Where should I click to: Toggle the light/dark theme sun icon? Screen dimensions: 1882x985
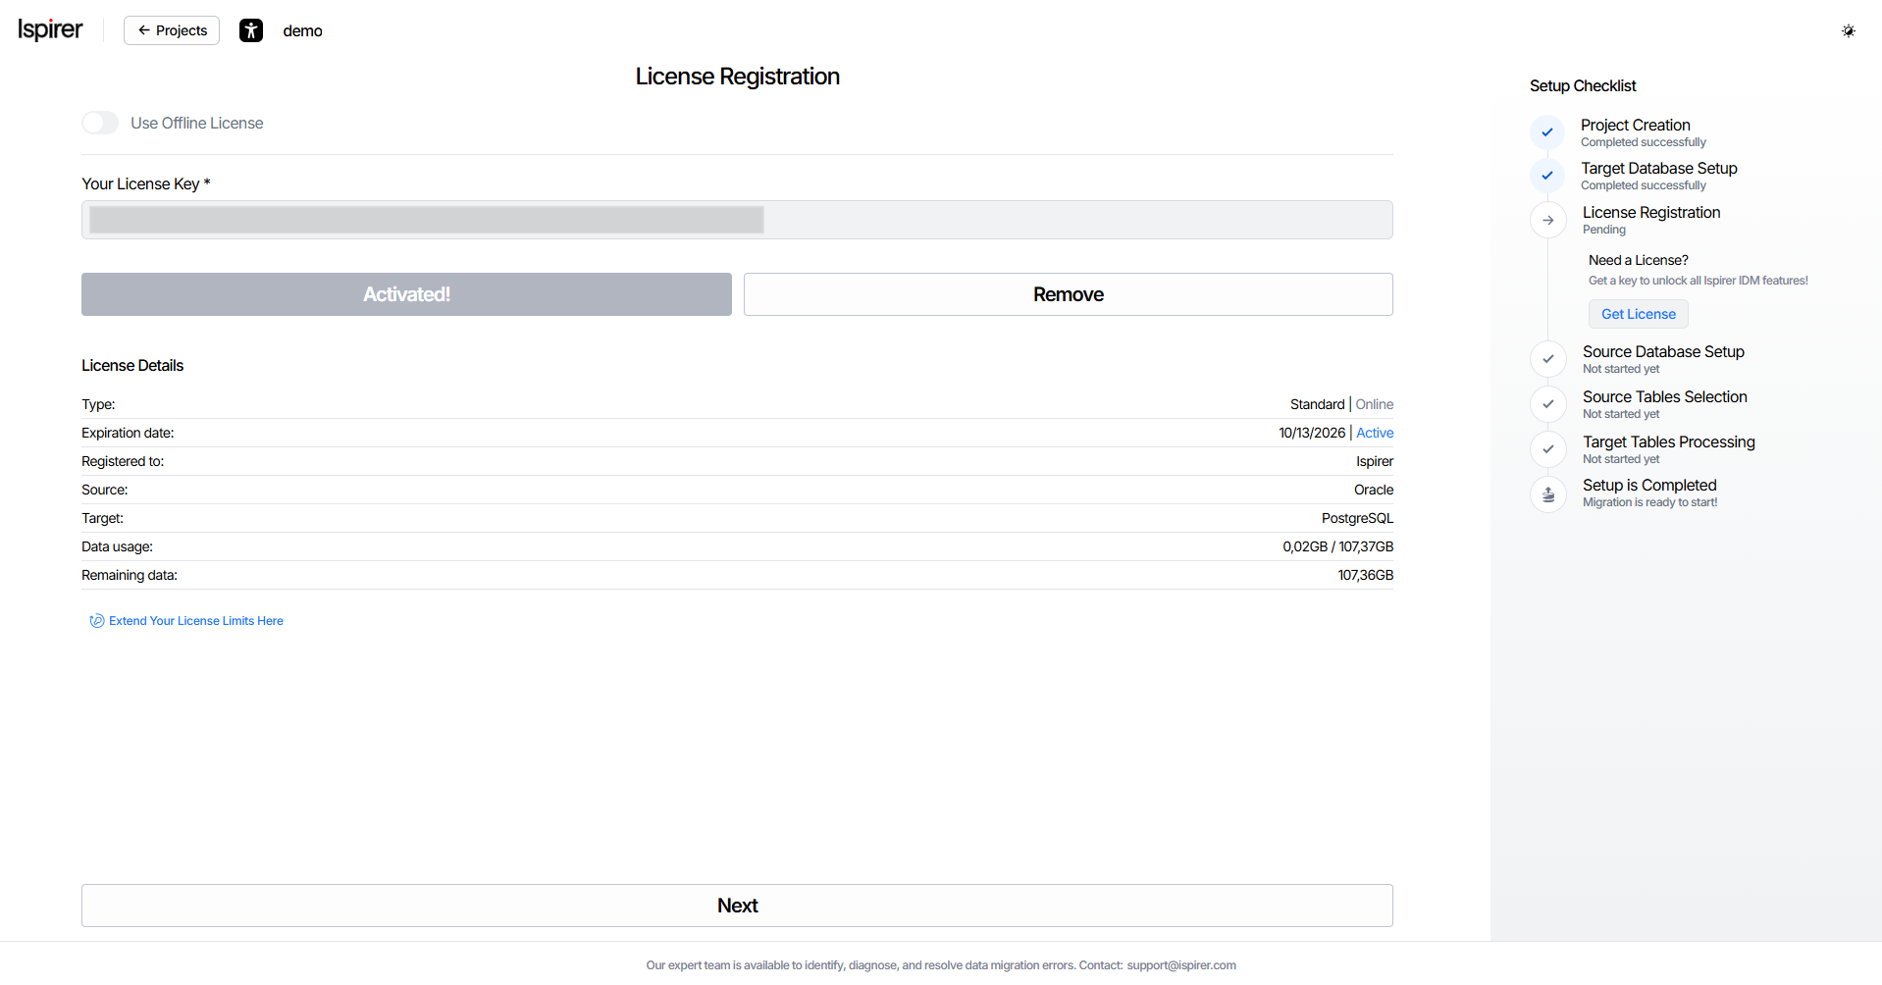click(x=1848, y=30)
